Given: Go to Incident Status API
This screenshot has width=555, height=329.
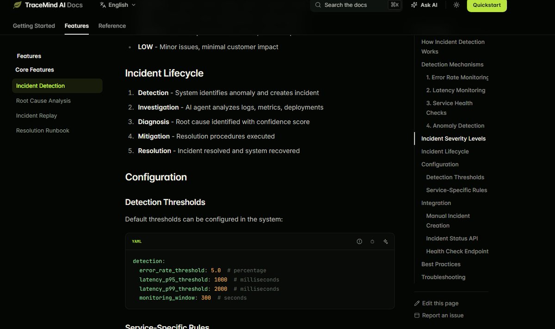Looking at the screenshot, I should (452, 239).
